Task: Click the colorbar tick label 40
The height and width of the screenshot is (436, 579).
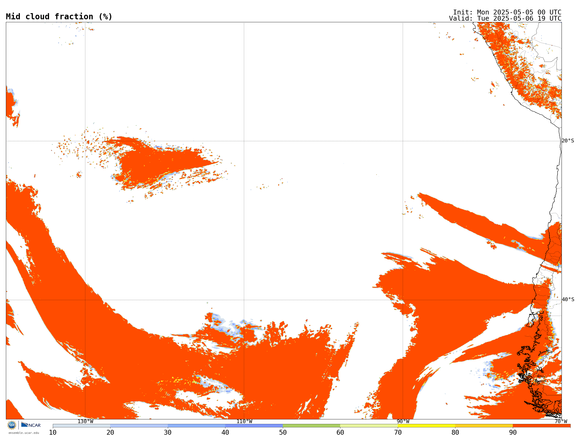Action: click(225, 433)
